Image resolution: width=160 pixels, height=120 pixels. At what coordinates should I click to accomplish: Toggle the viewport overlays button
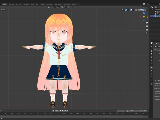pyautogui.click(x=131, y=10)
